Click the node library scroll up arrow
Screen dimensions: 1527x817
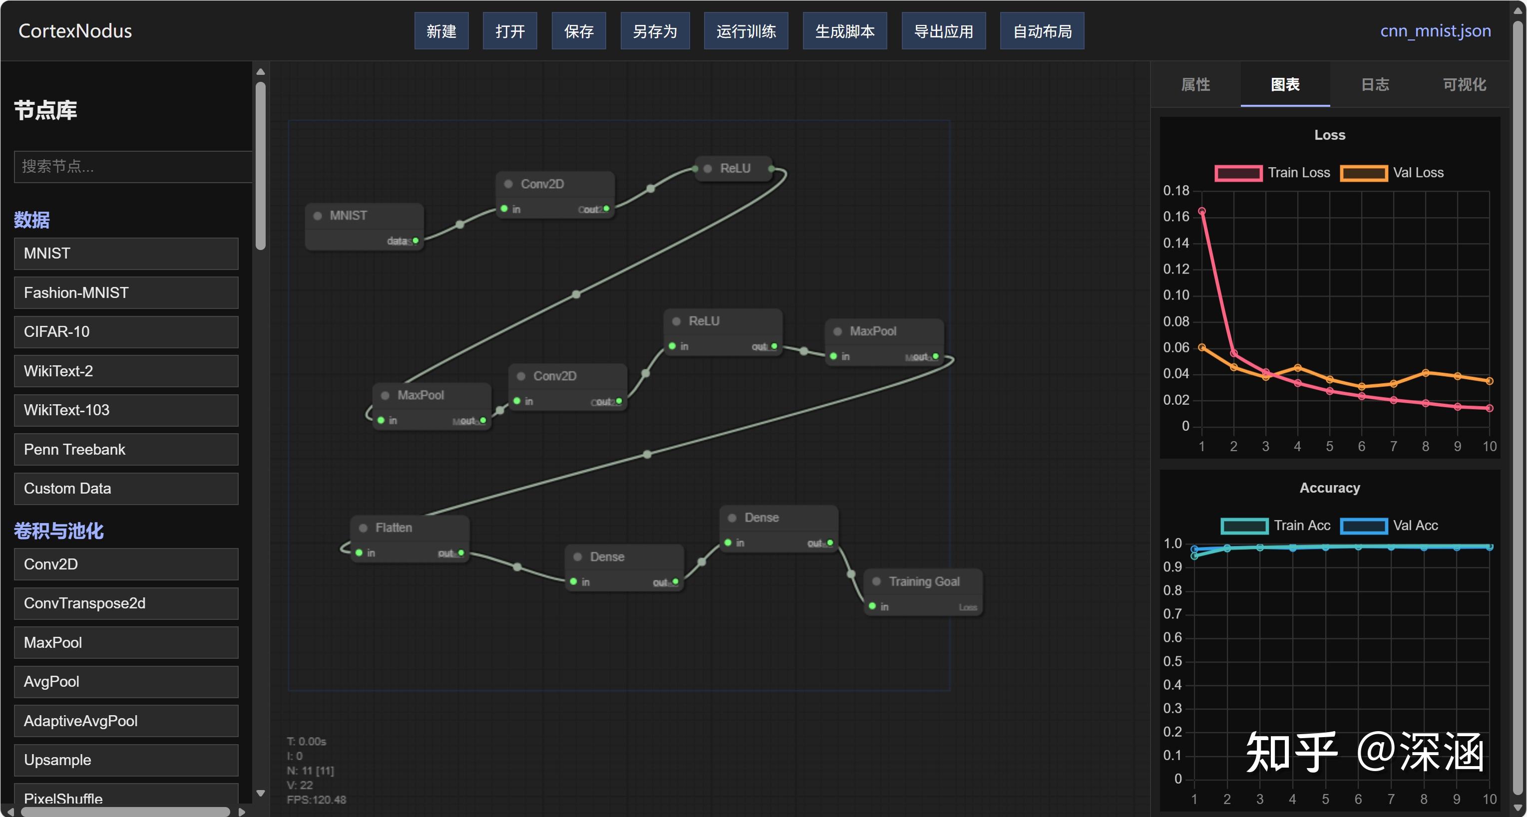coord(260,72)
